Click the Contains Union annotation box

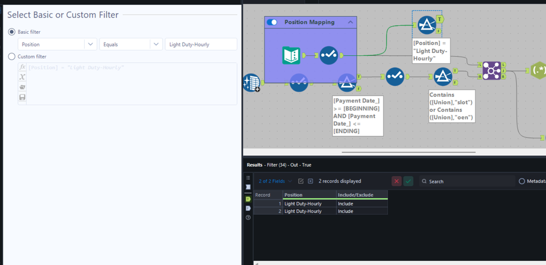(x=452, y=106)
